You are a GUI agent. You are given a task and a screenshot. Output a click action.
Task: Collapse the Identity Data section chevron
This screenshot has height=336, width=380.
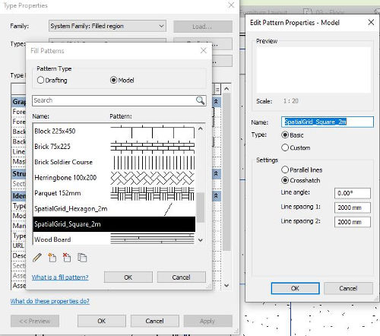pos(216,195)
